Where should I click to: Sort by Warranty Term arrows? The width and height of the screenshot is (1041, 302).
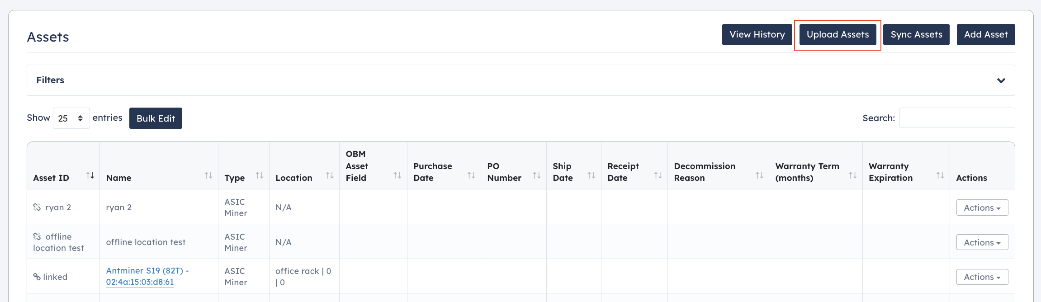853,175
